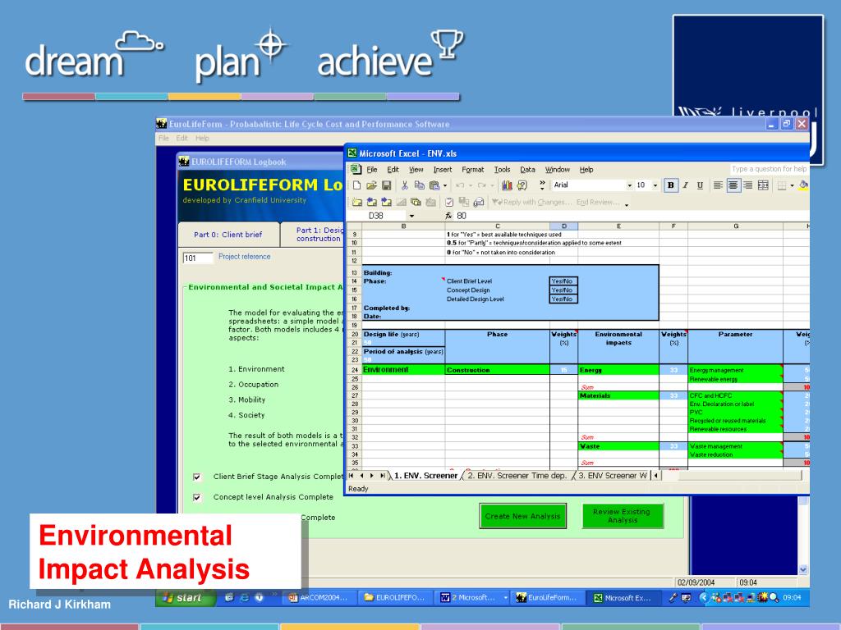Select Part 0: Client brief tab
841x630 pixels.
(228, 235)
